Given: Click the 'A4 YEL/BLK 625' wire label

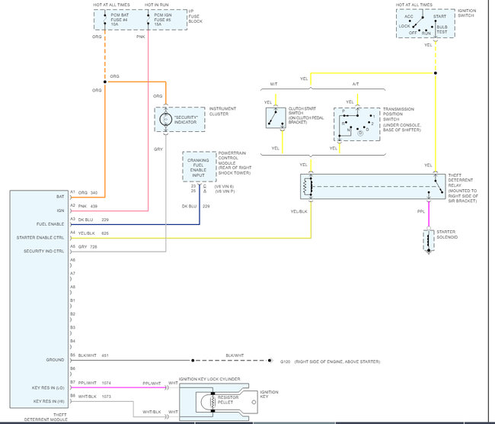Looking at the screenshot, I should (89, 233).
